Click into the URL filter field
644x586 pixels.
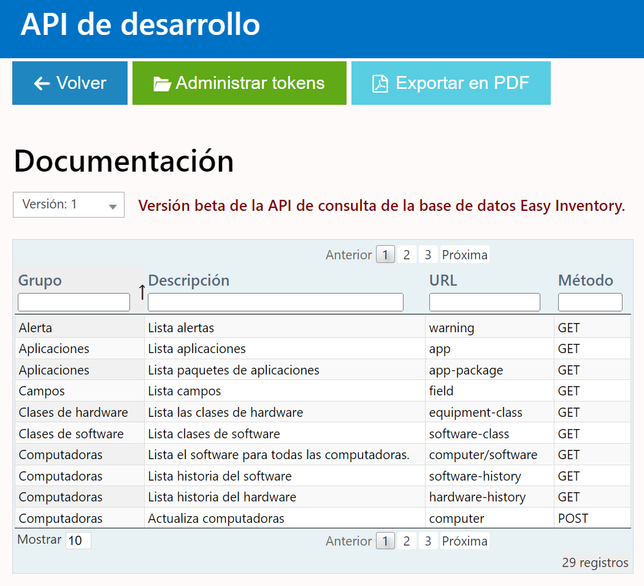[x=485, y=302]
